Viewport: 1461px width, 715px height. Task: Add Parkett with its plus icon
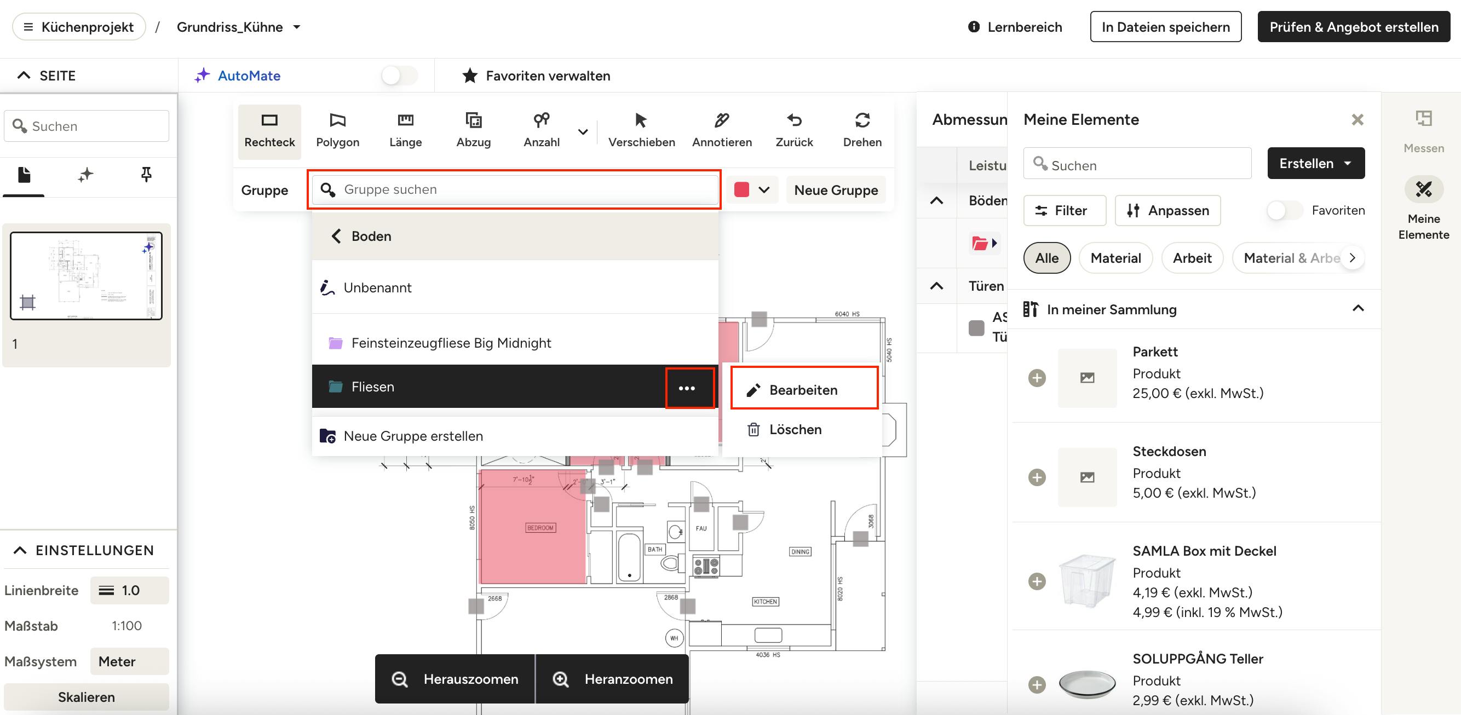tap(1037, 378)
